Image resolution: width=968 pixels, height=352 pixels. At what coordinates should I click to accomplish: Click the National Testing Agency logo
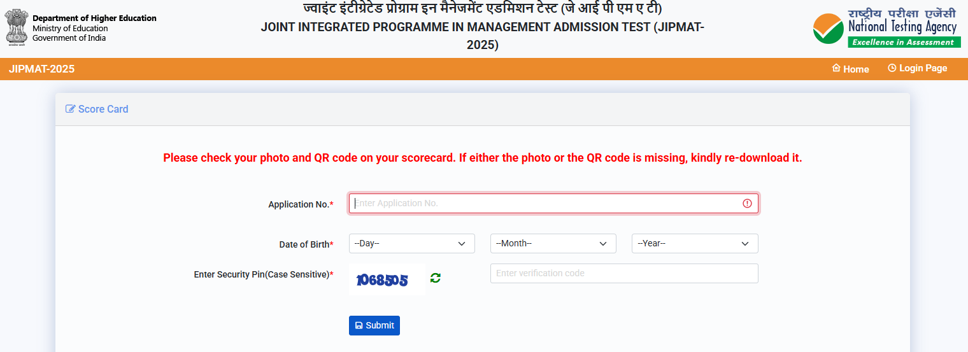886,29
